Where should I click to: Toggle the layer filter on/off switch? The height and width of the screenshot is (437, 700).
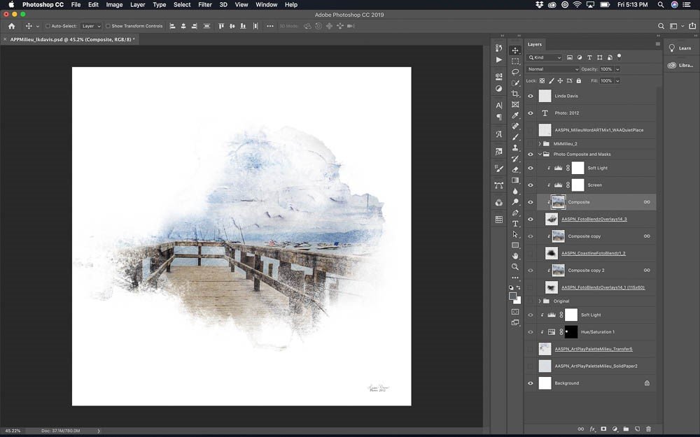619,56
